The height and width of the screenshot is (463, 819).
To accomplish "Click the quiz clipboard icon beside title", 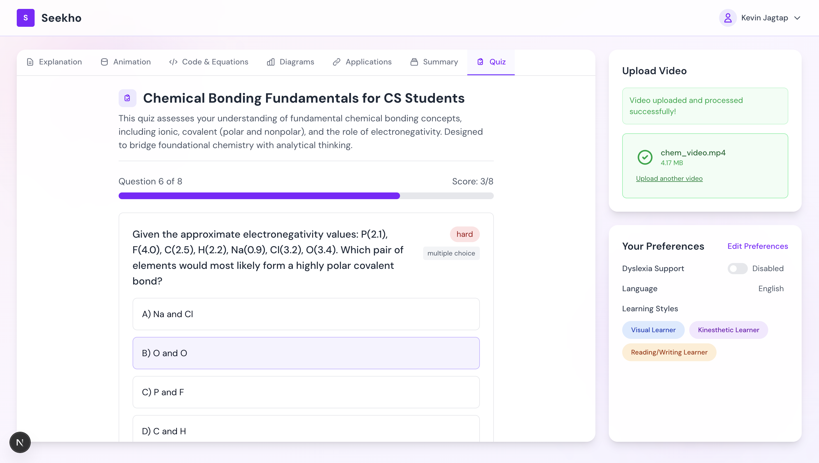I will pos(127,98).
